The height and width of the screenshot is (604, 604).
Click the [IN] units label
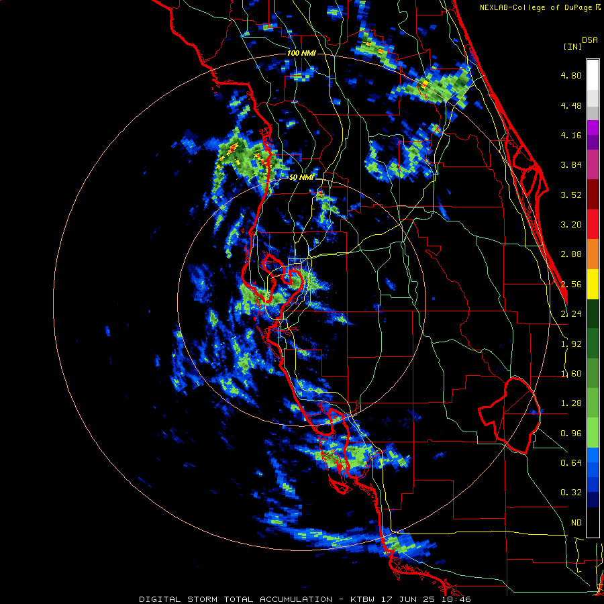pyautogui.click(x=572, y=46)
